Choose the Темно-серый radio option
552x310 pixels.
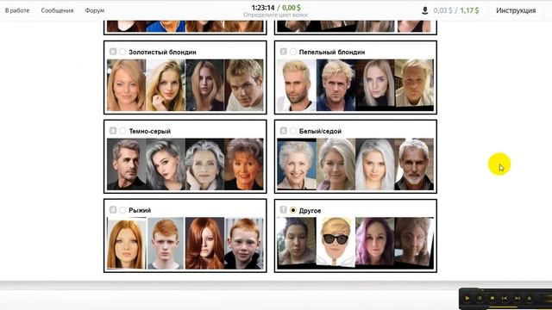click(122, 131)
